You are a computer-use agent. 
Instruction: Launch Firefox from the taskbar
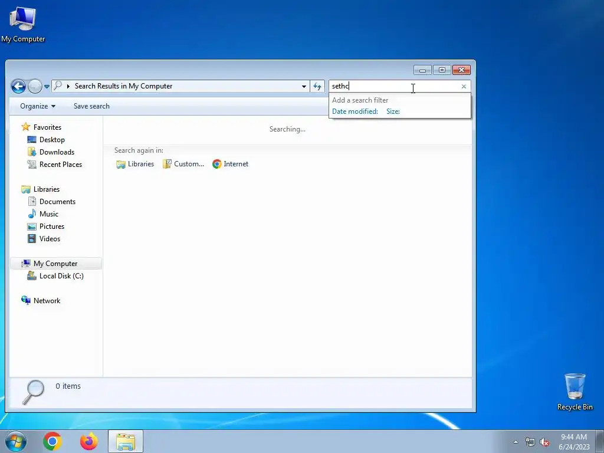click(88, 441)
